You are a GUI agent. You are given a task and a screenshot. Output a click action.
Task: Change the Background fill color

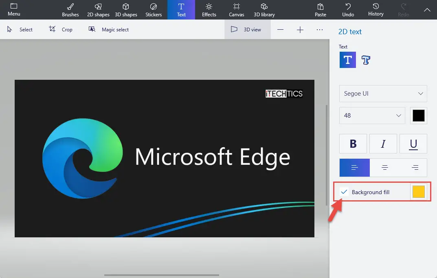[419, 191]
